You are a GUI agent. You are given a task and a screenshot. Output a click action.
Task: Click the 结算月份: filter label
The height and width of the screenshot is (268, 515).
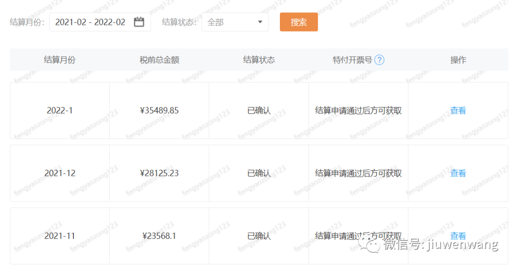[27, 22]
